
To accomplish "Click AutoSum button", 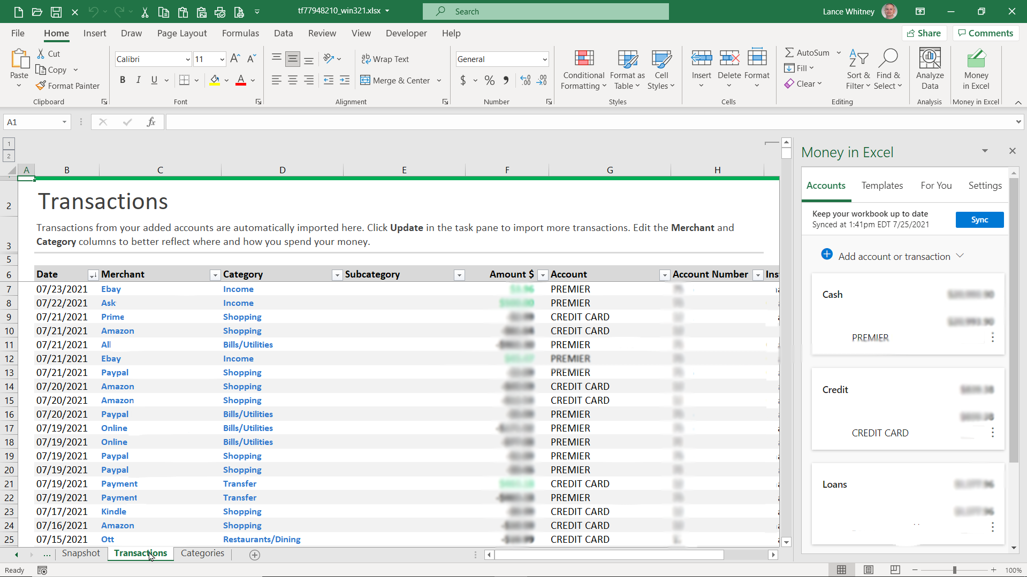I will pos(807,52).
